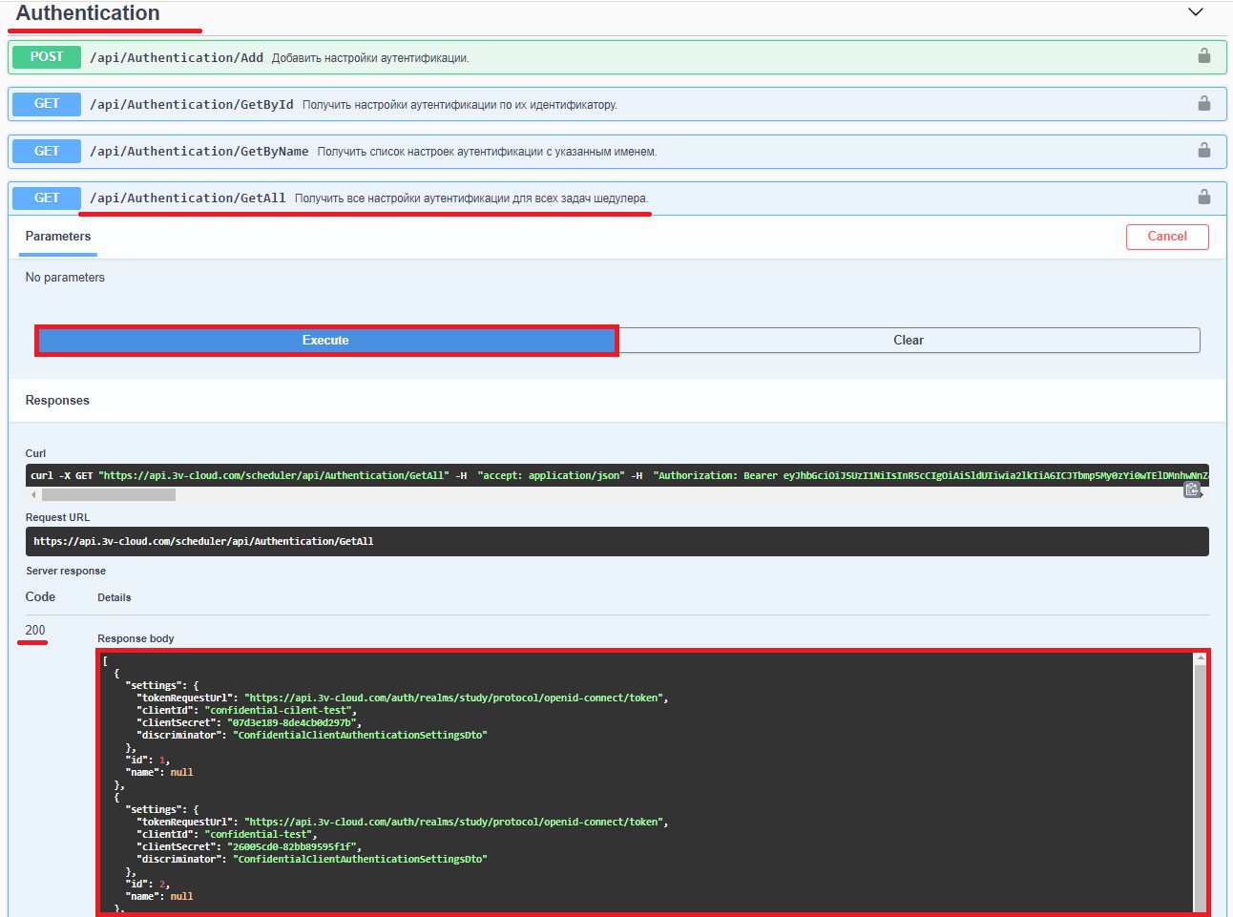Select the Parameters tab
Screen dimensions: 1233x917
[58, 237]
